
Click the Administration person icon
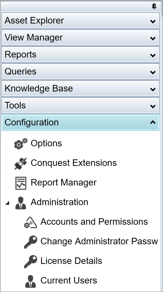21,203
